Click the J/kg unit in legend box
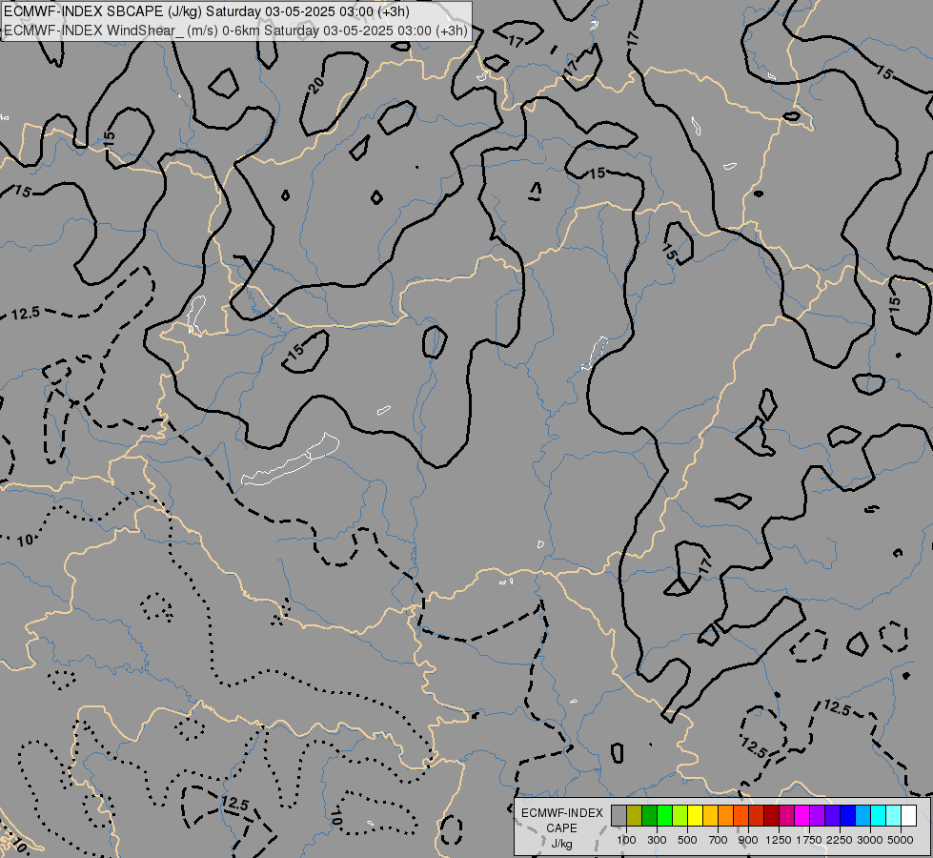Screen dimensions: 933x858 tap(561, 844)
